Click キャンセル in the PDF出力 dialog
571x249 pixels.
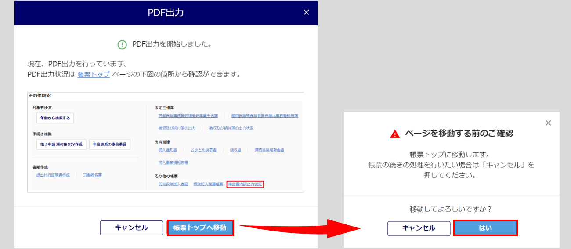[131, 228]
